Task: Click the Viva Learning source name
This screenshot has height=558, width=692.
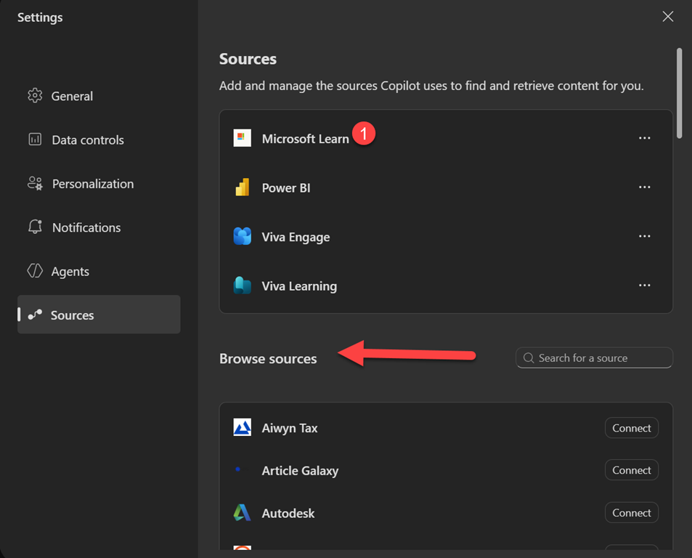Action: 299,286
